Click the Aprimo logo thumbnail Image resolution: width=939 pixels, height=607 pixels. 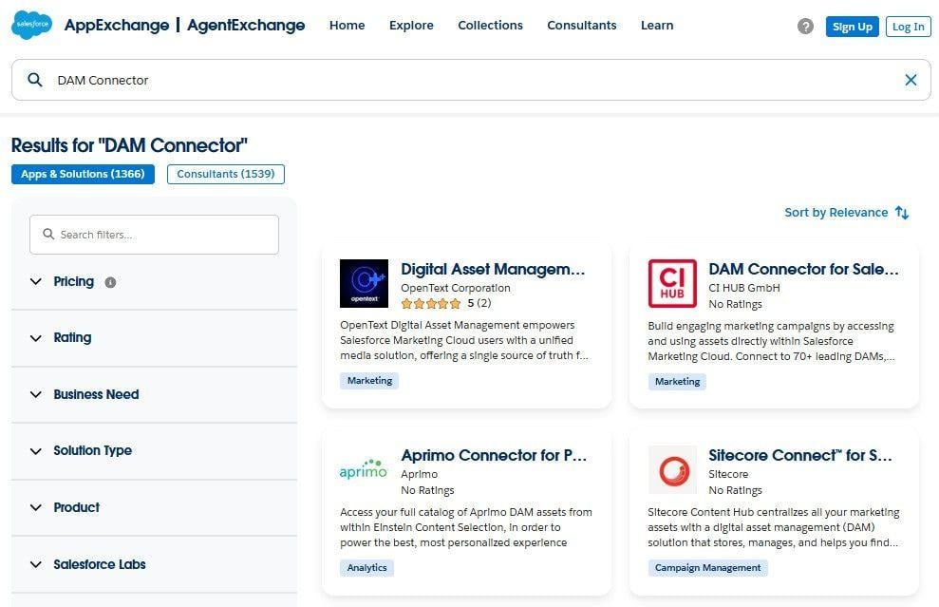point(364,469)
